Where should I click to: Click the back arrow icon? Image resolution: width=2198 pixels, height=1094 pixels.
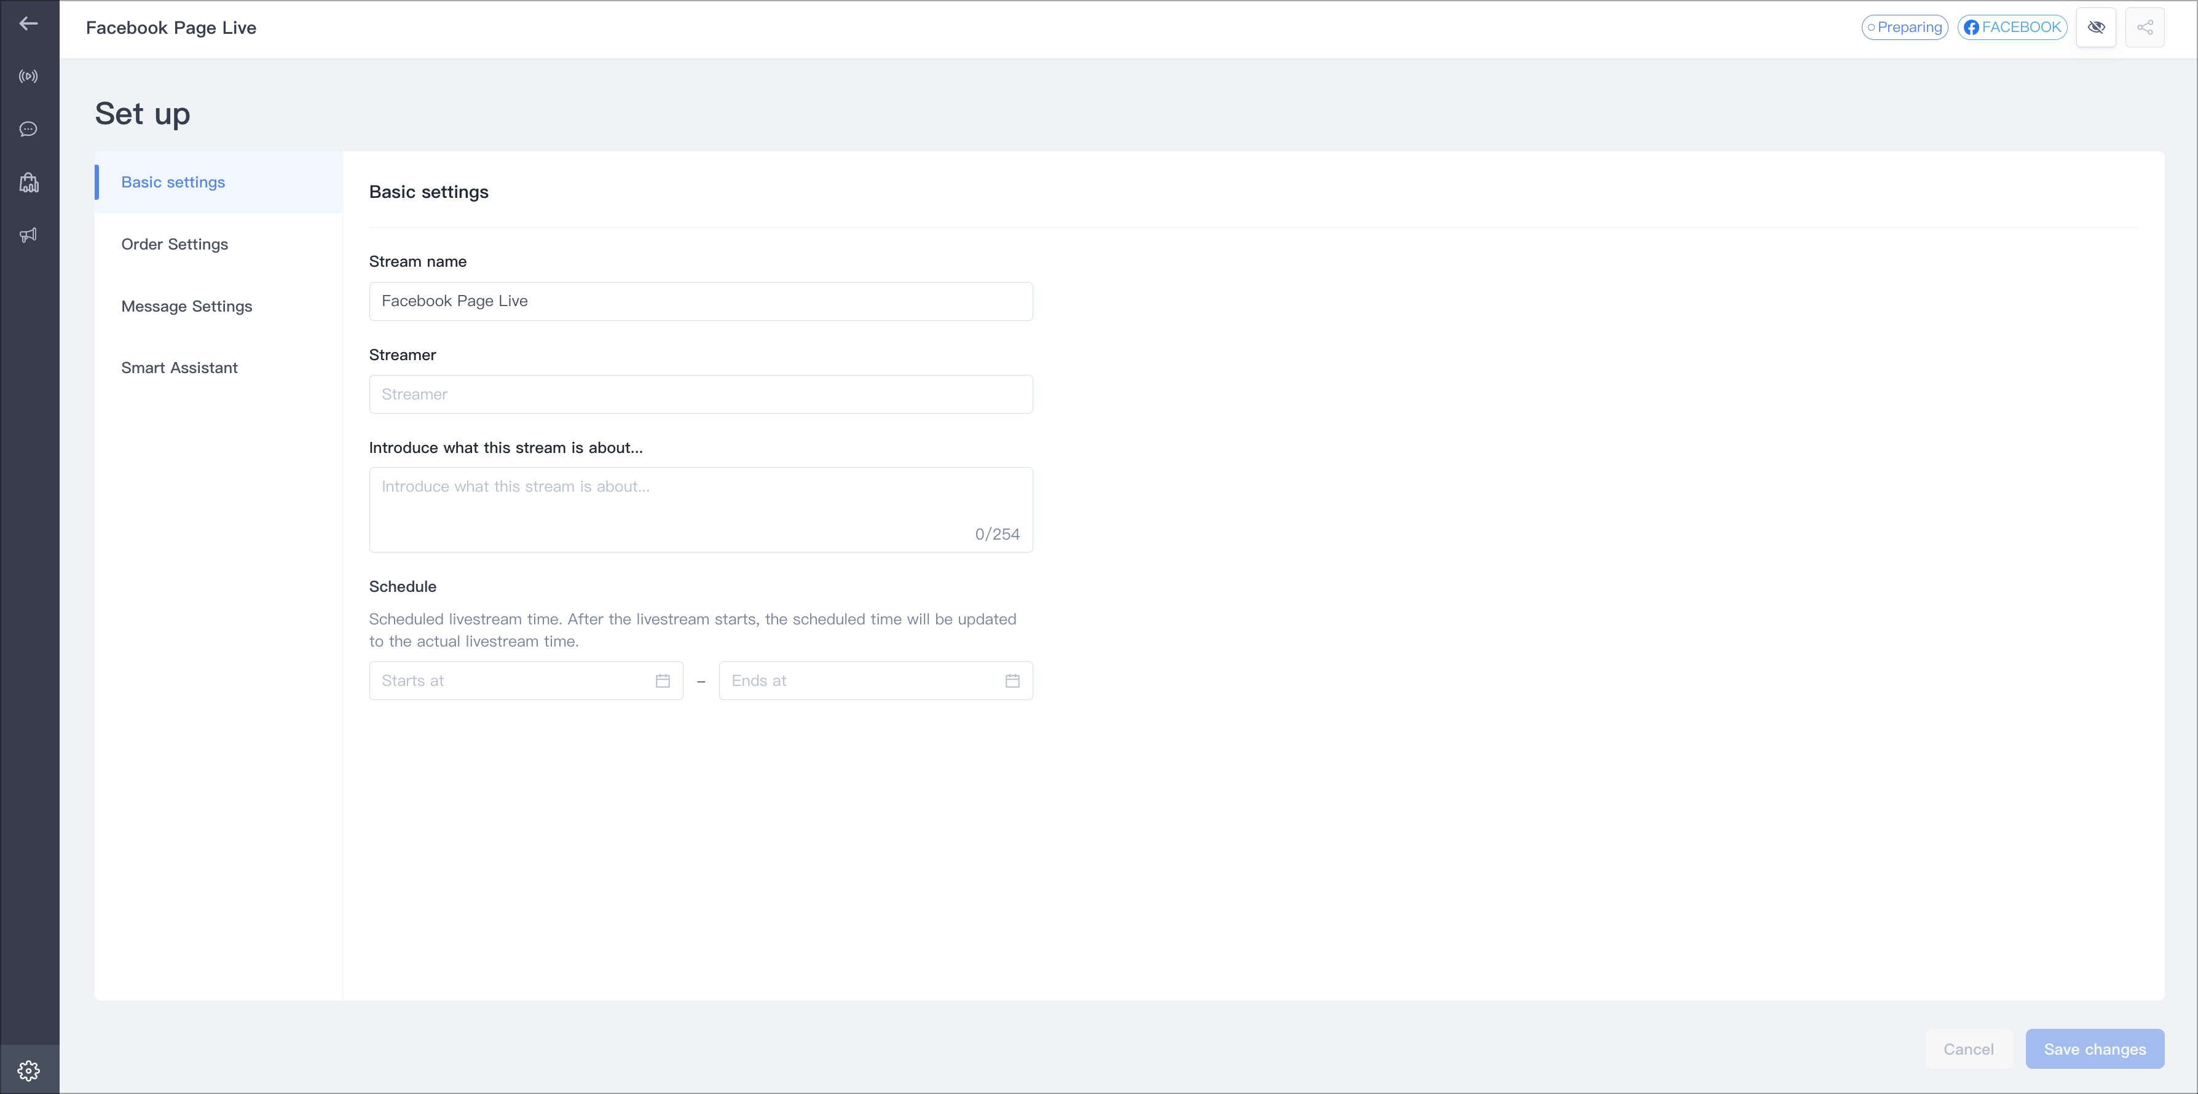(x=28, y=24)
